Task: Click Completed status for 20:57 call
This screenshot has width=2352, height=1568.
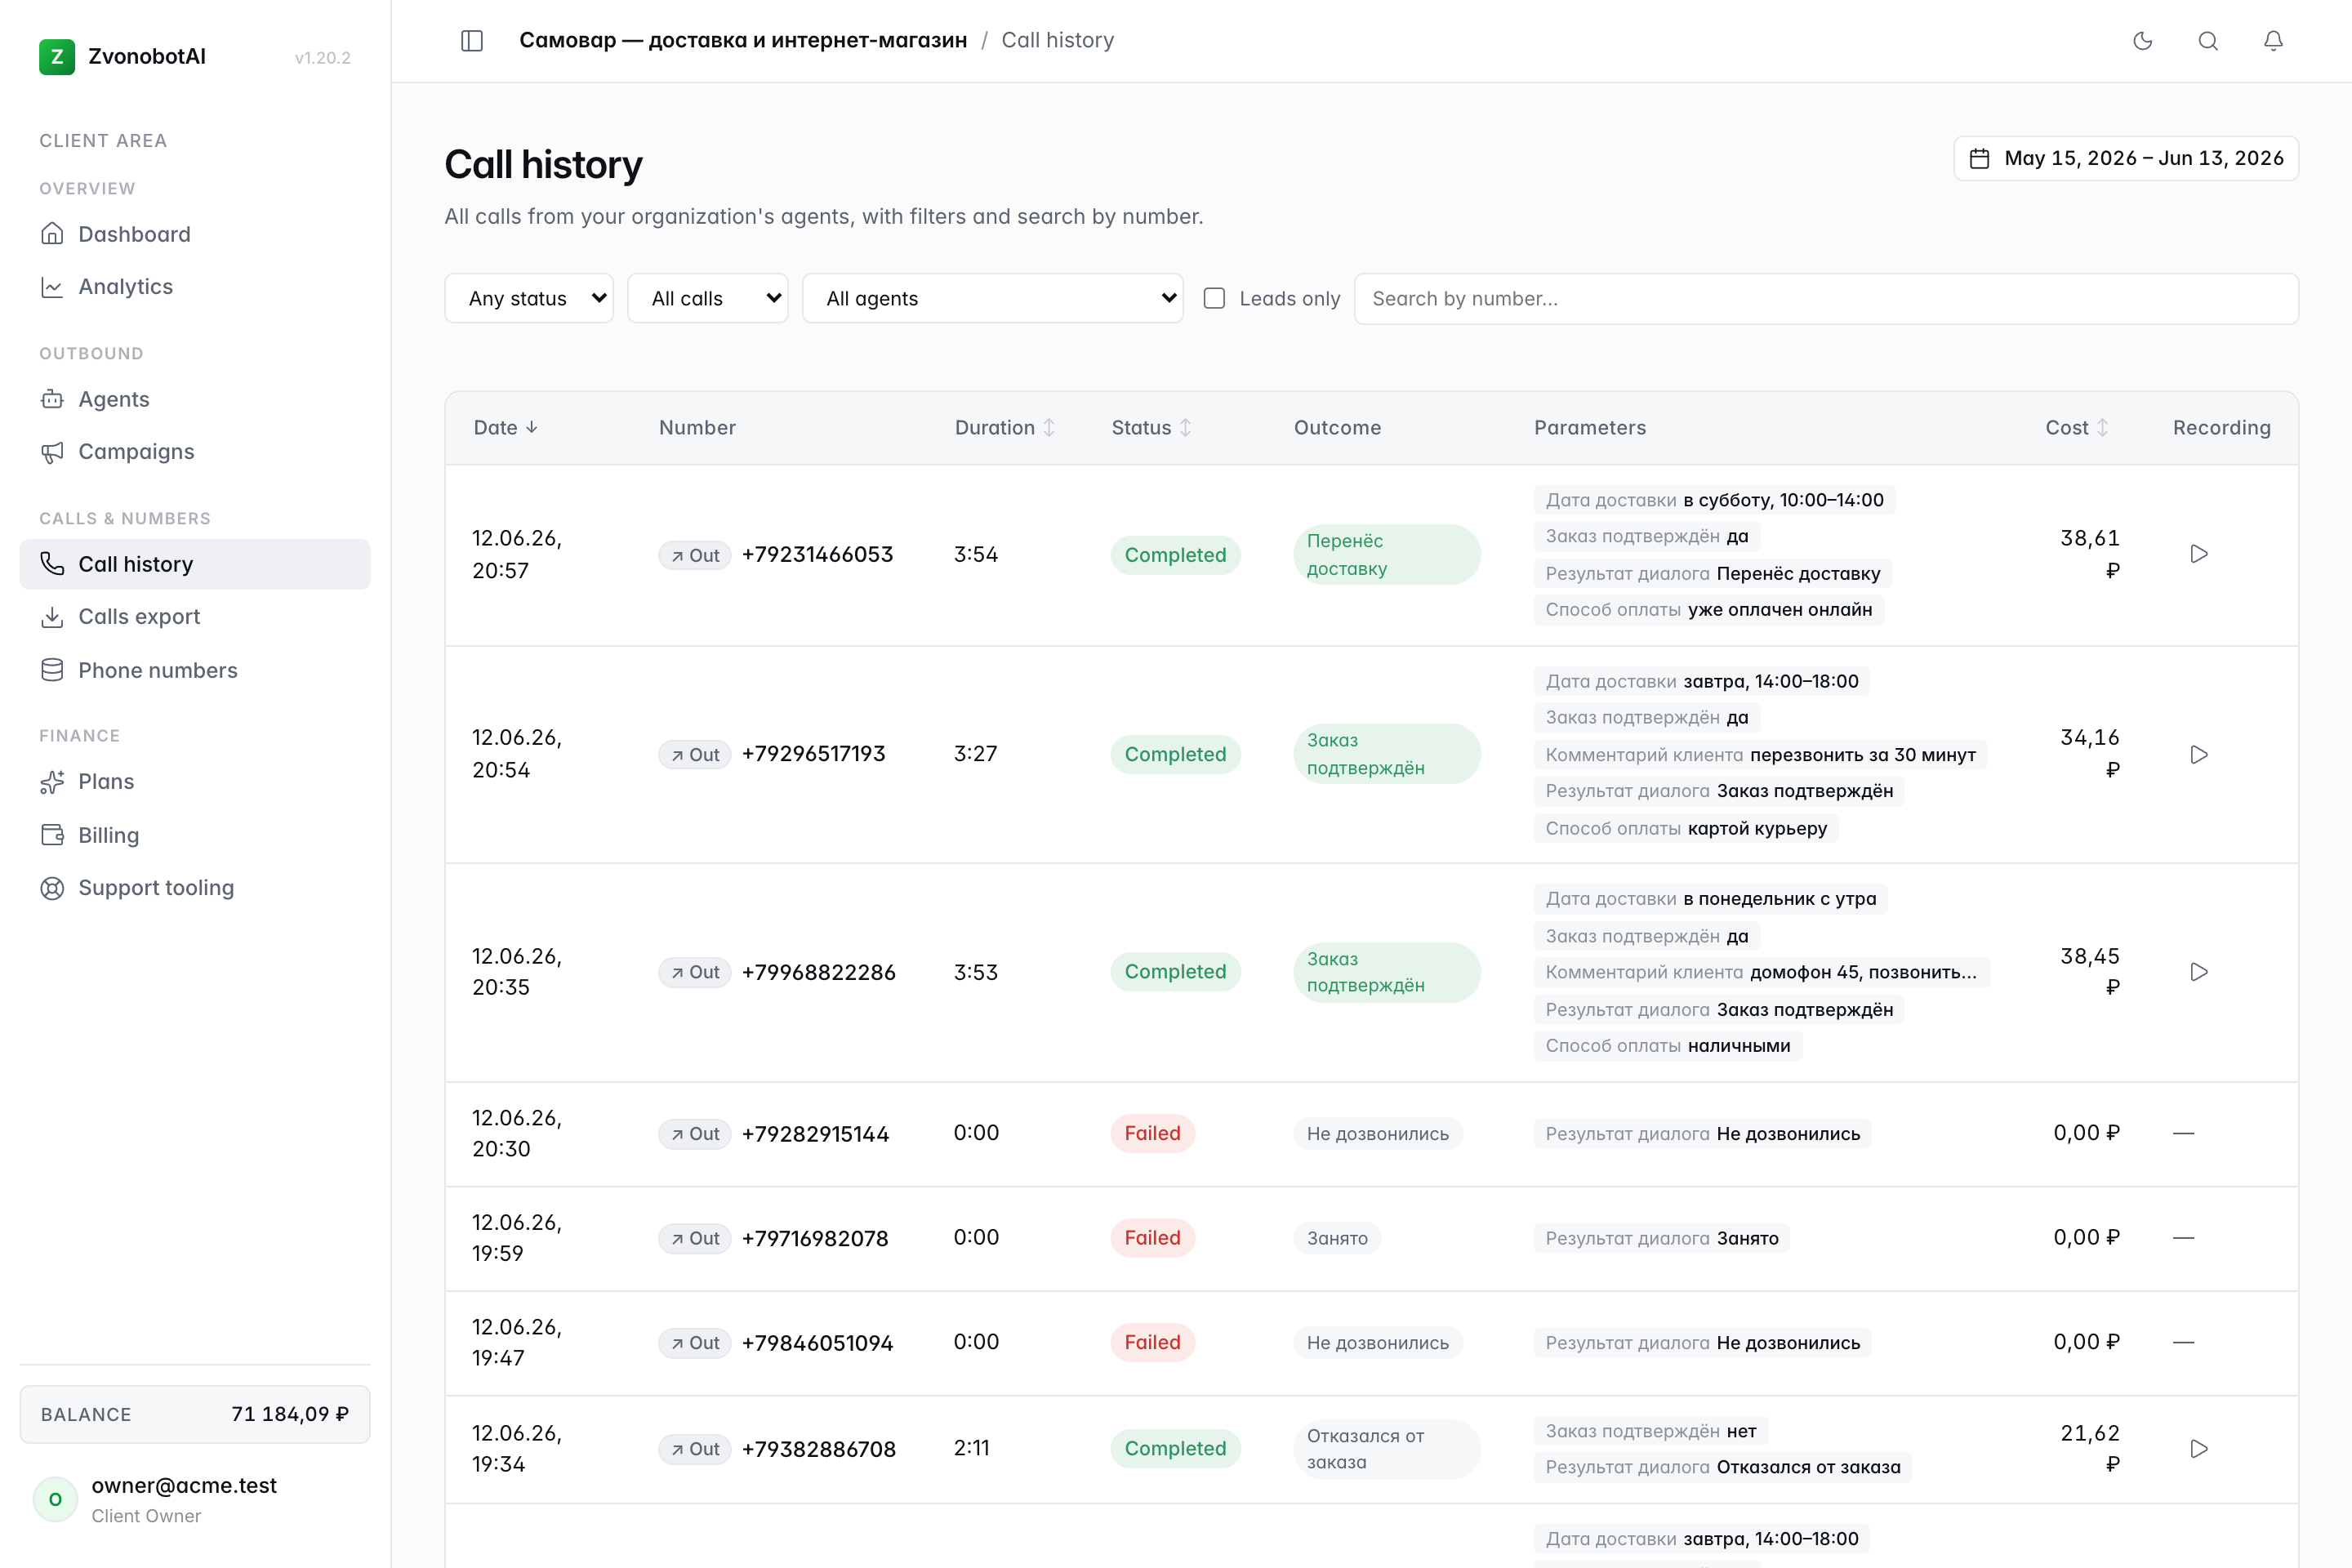Action: (1175, 555)
